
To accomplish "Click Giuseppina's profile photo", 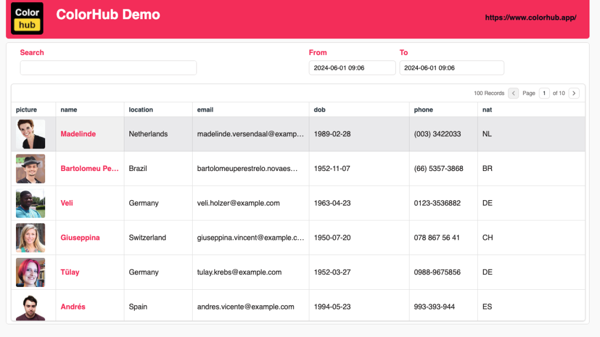I will pos(30,237).
